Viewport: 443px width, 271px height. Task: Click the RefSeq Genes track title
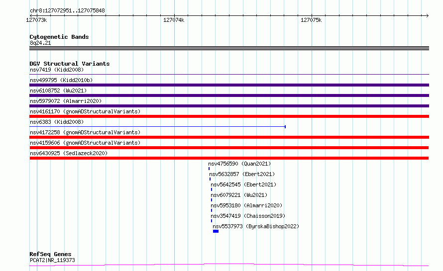pyautogui.click(x=50, y=254)
